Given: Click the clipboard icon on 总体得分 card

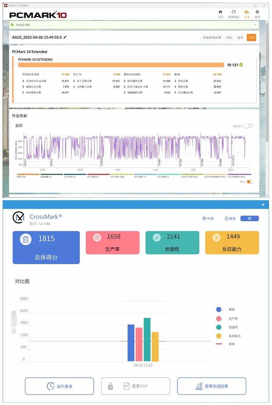Looking at the screenshot, I should [26, 239].
